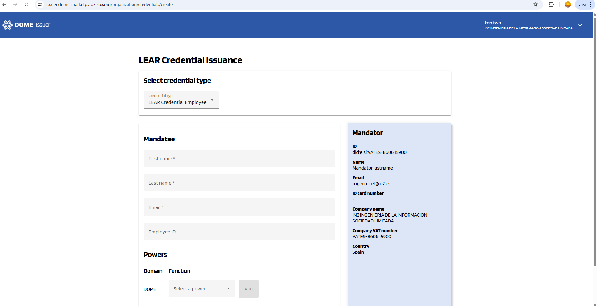Open the Select a power dropdown

202,288
